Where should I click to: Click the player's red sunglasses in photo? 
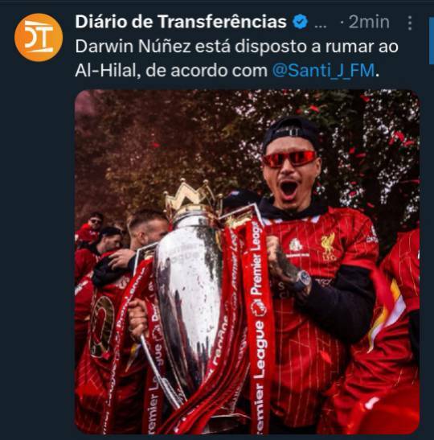(289, 158)
